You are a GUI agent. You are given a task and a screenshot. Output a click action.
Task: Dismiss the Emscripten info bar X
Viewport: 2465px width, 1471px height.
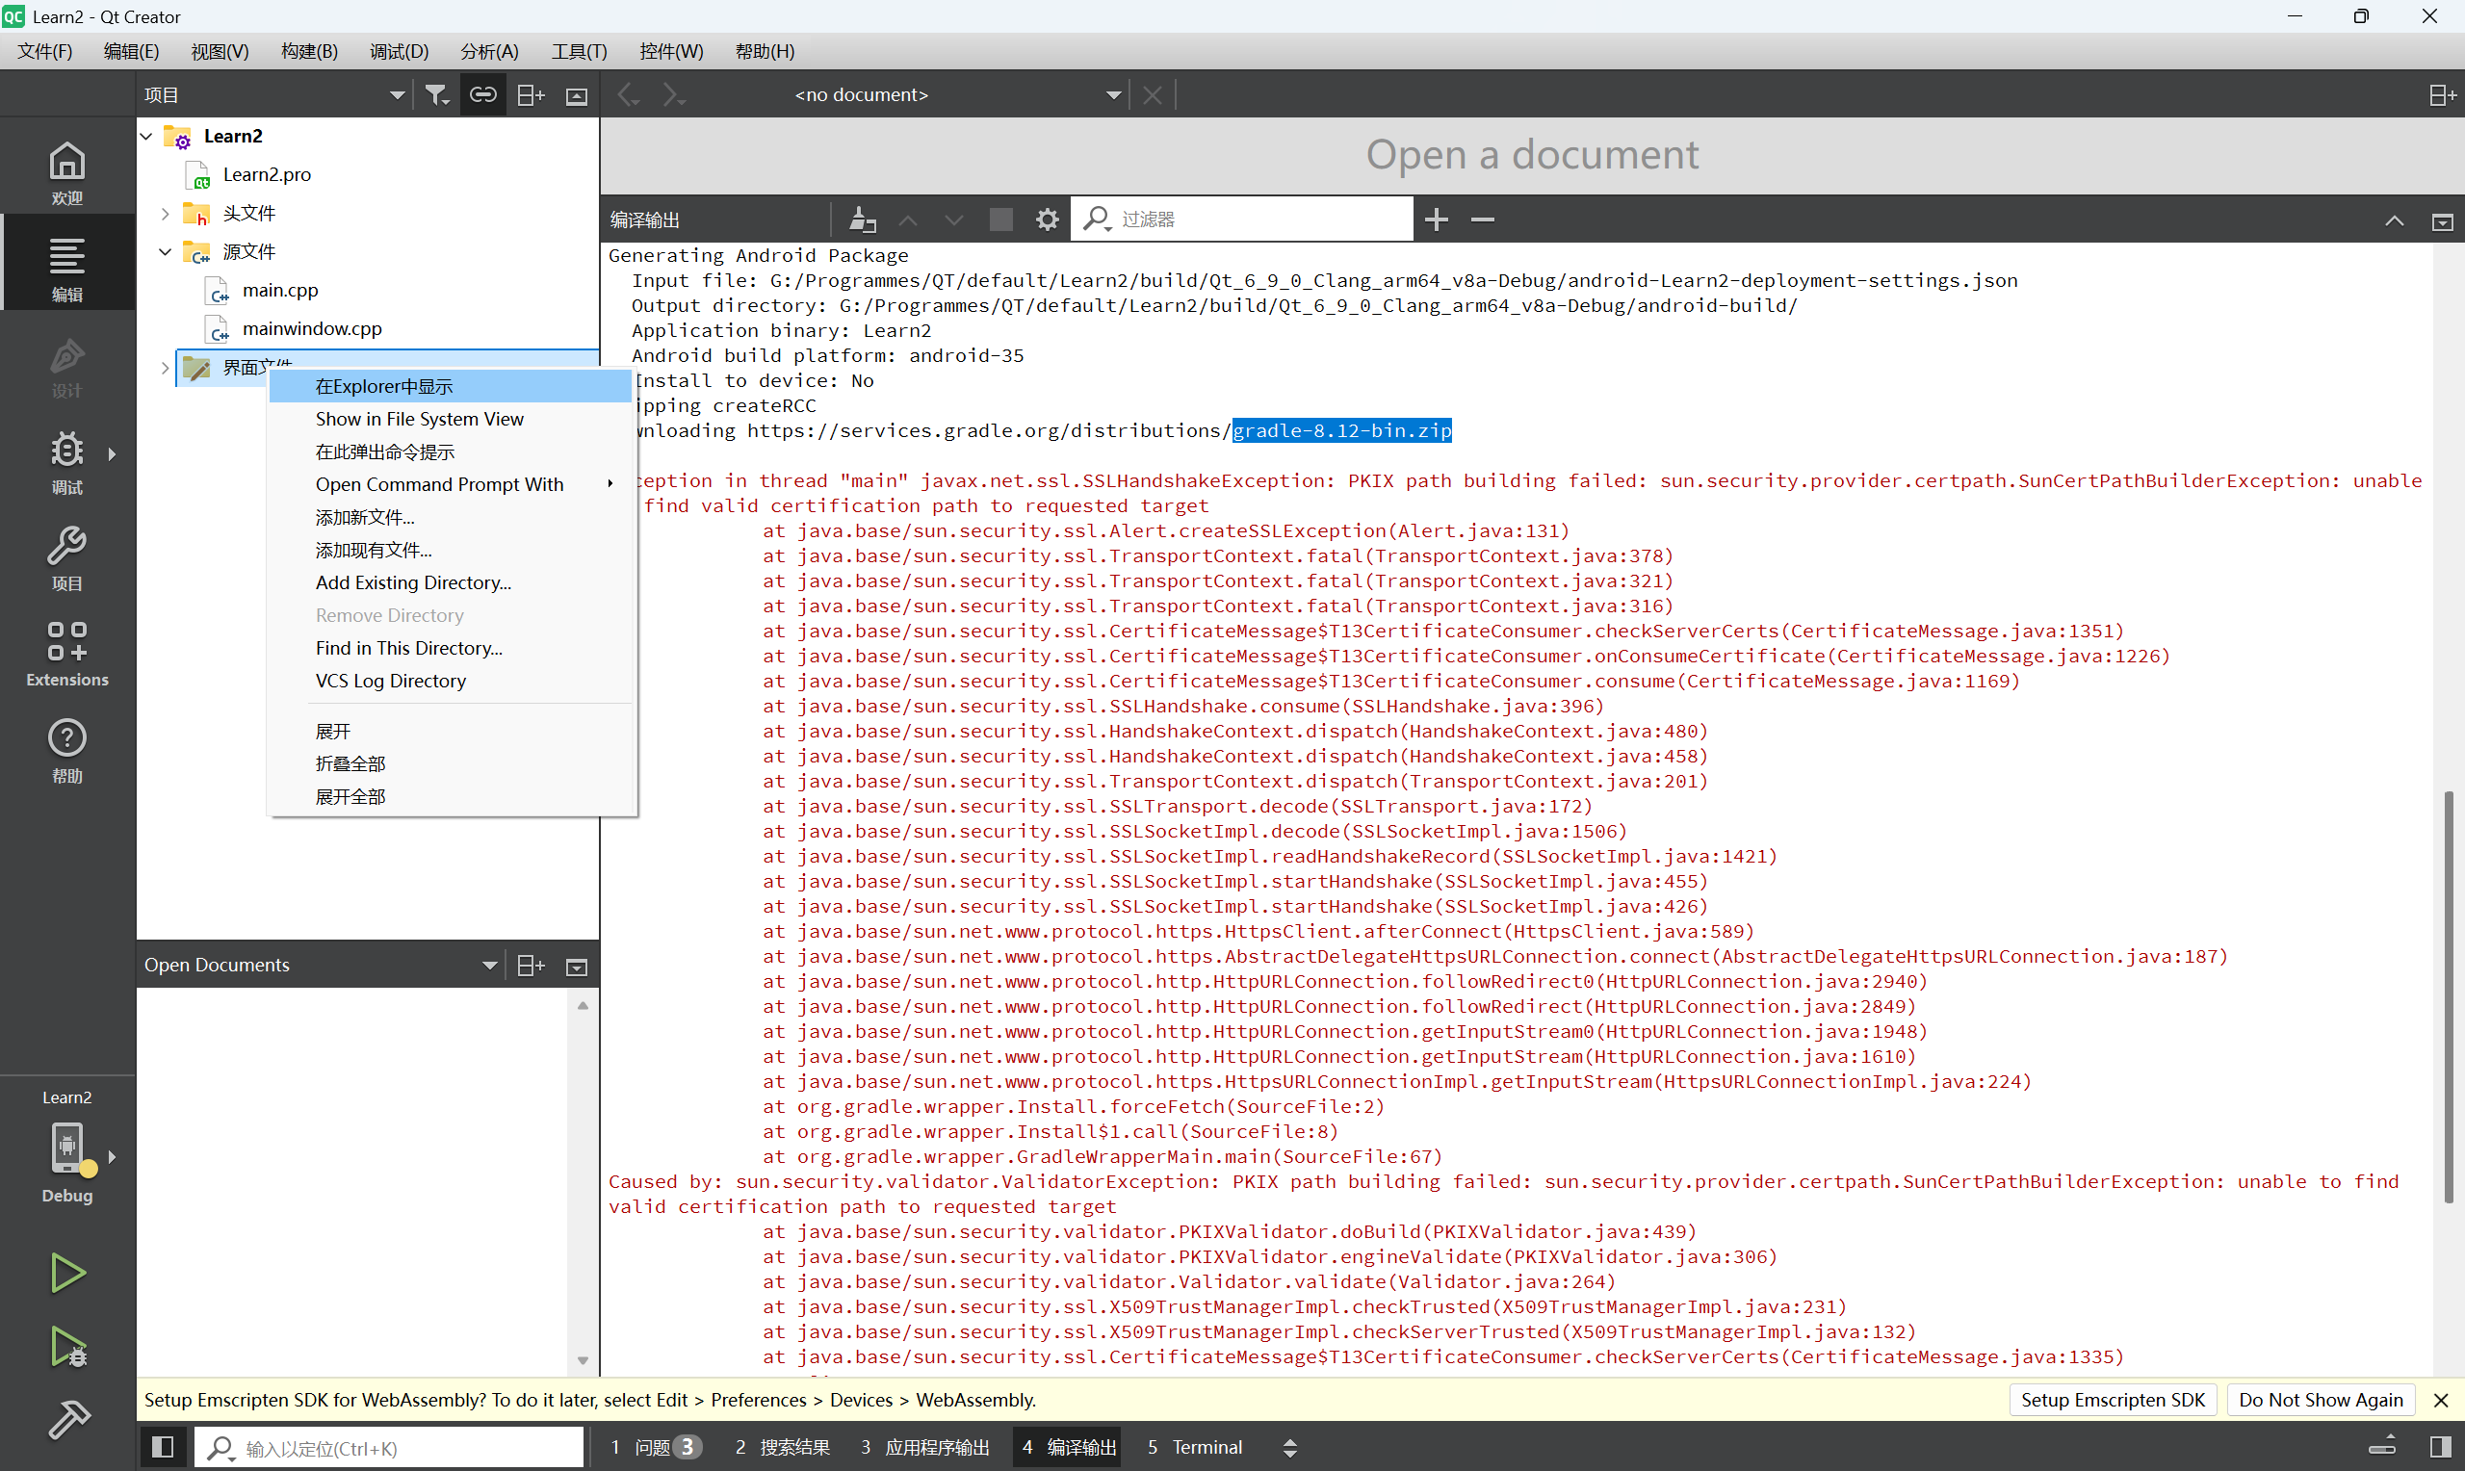coord(2440,1400)
